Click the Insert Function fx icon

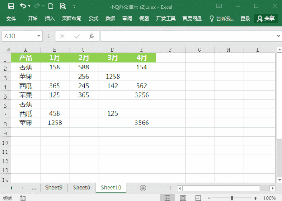[x=91, y=36]
